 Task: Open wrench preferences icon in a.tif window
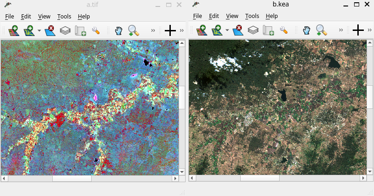tap(96, 30)
